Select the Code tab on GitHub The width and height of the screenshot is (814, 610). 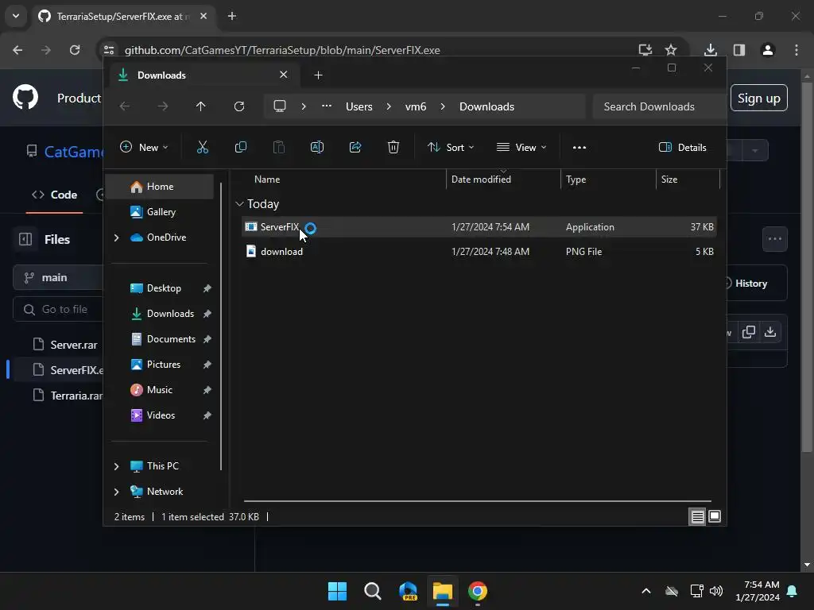coord(55,195)
